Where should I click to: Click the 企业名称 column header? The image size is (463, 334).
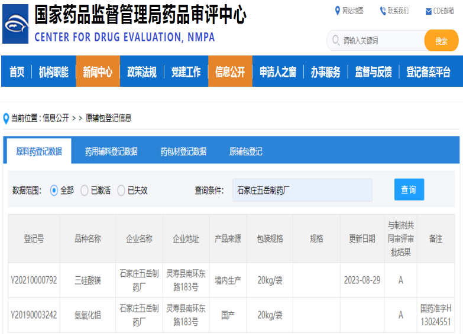139,238
